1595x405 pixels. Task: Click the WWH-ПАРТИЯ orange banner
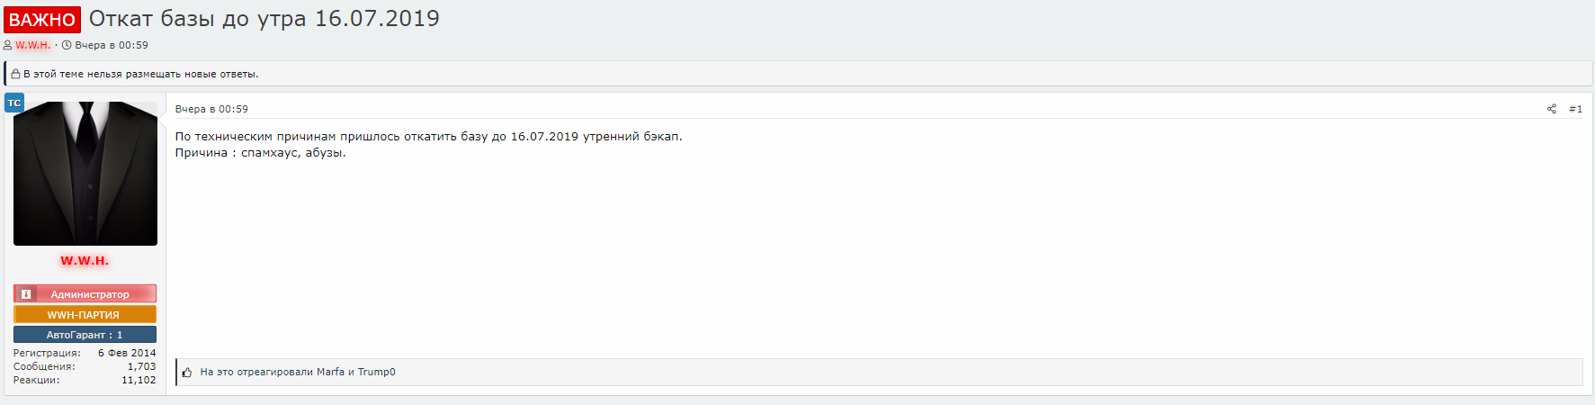pyautogui.click(x=85, y=315)
